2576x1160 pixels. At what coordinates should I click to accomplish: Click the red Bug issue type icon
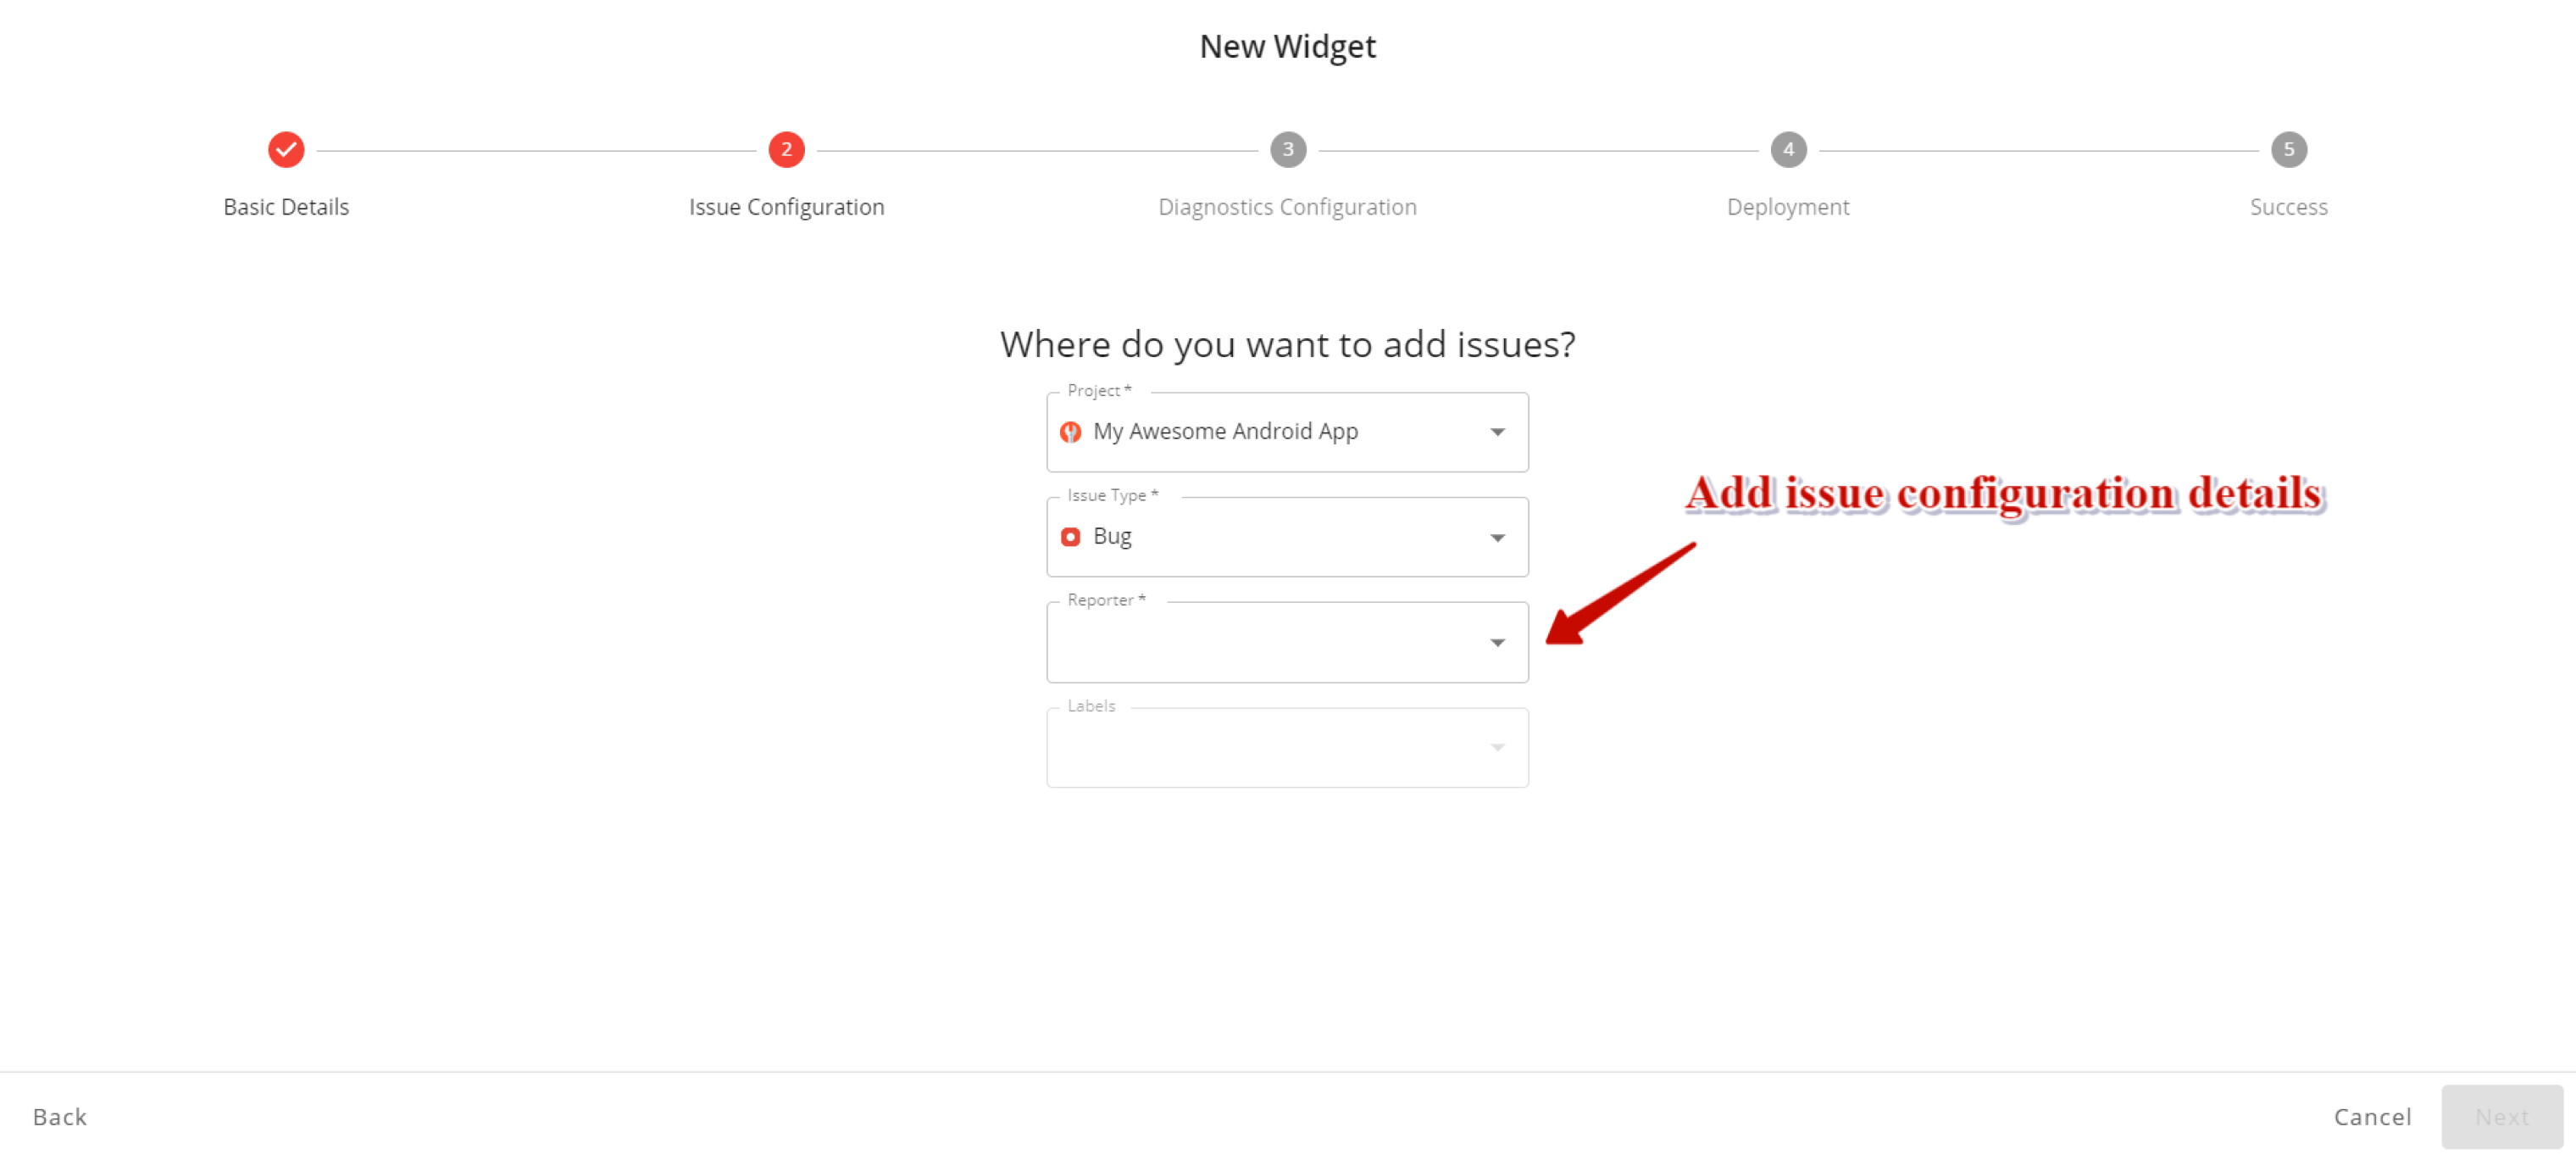click(x=1070, y=537)
